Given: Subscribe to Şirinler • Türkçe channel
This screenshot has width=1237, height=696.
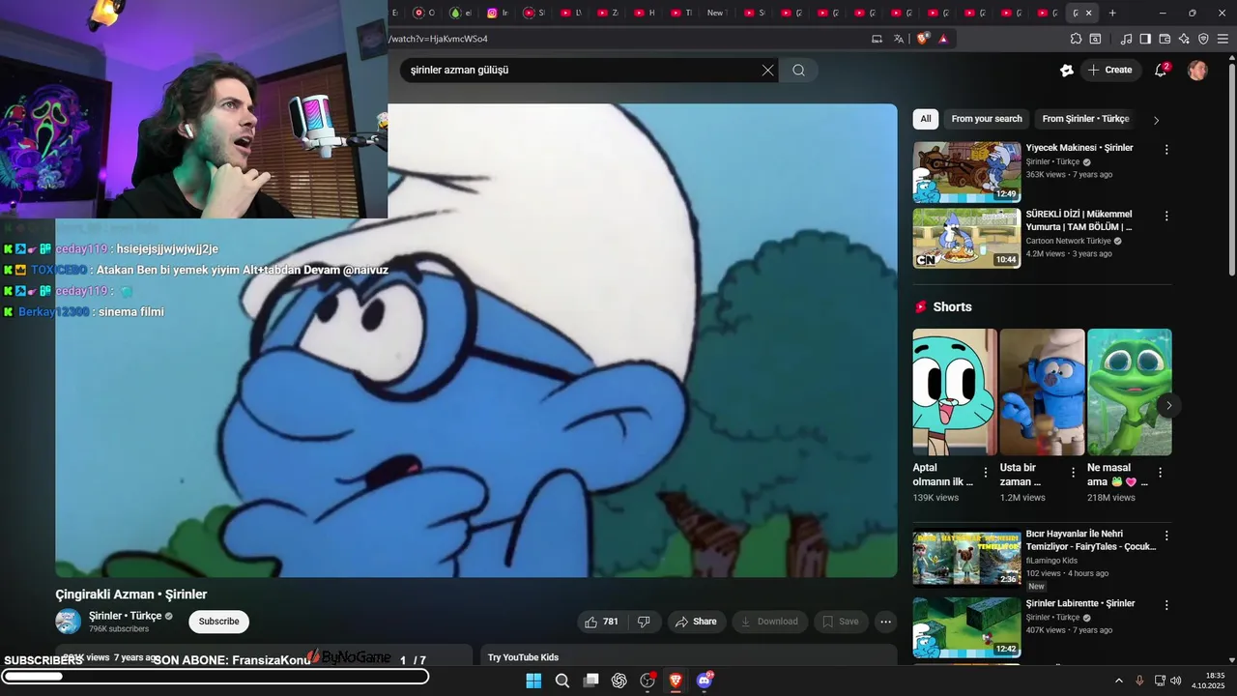Looking at the screenshot, I should [x=218, y=622].
